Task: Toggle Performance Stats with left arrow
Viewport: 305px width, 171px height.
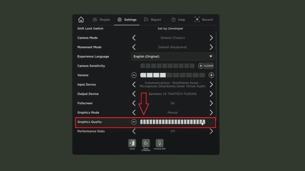Action: coord(134,131)
